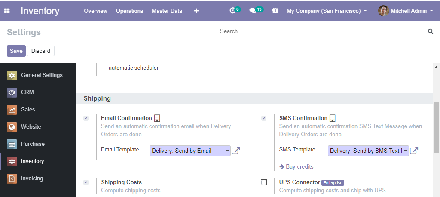440x197 pixels.
Task: Open the apps grid menu icon
Action: (x=7, y=11)
